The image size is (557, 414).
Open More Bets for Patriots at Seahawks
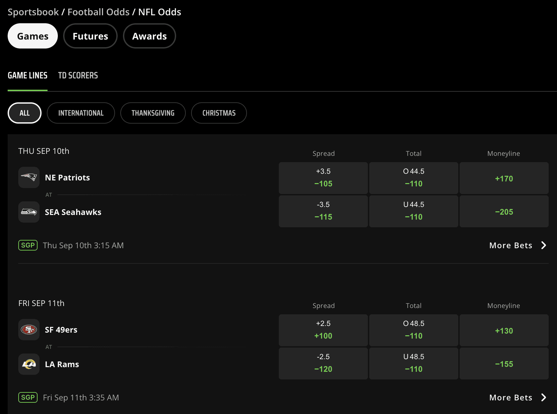click(x=511, y=245)
